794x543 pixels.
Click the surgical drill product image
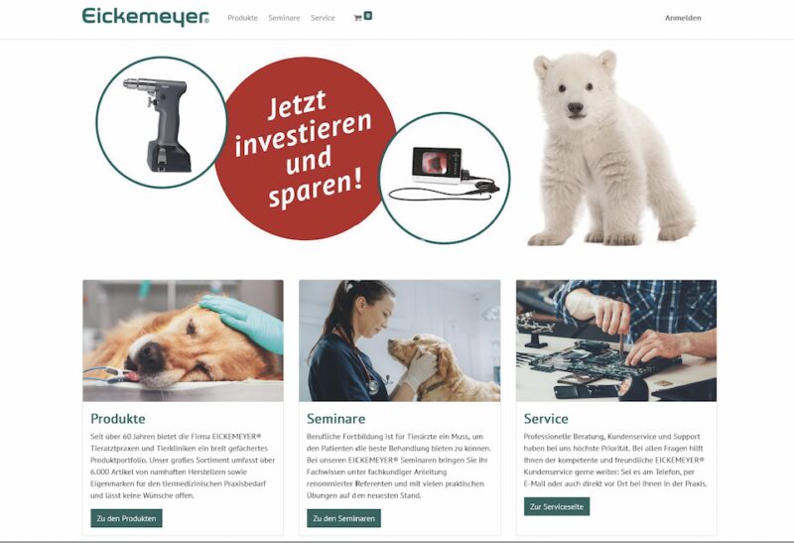click(x=162, y=122)
